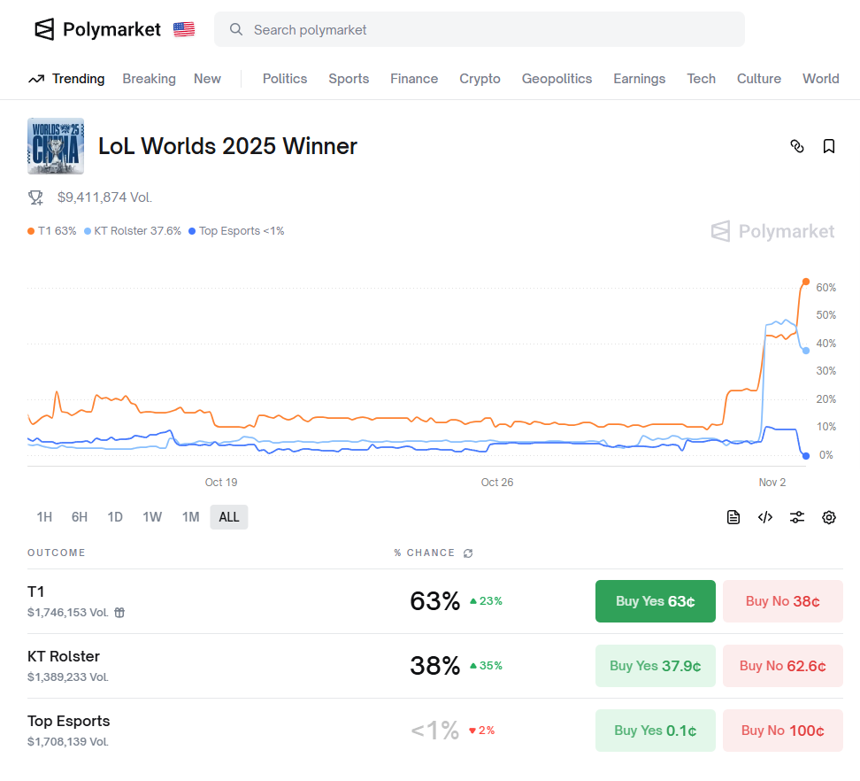Select the 1H time range
Image resolution: width=860 pixels, height=781 pixels.
[44, 517]
